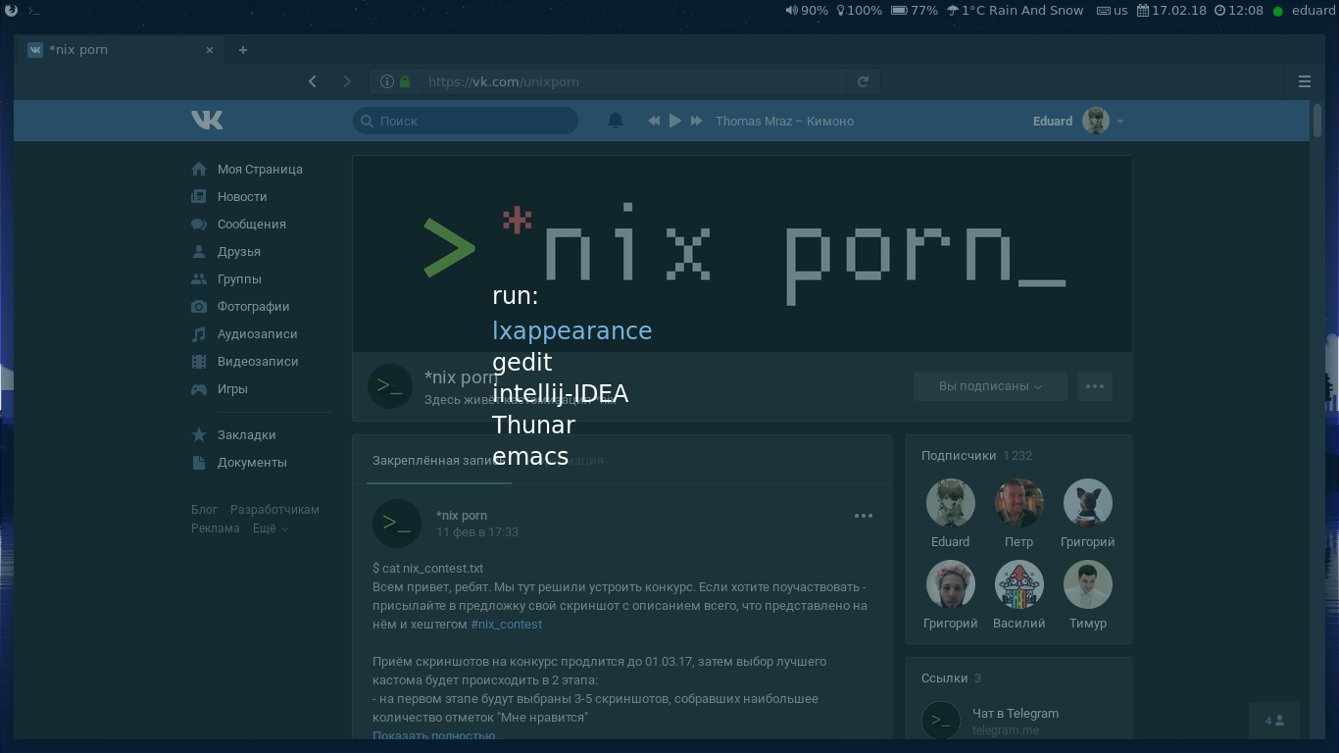Skip to next track in VK player

pyautogui.click(x=697, y=121)
